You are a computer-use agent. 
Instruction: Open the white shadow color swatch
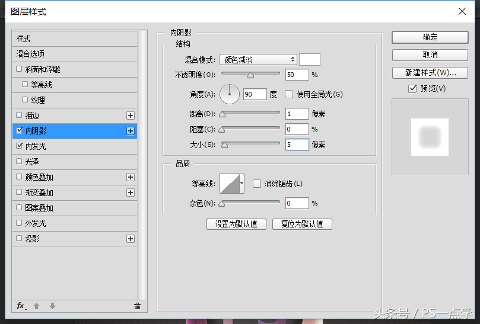tap(310, 60)
